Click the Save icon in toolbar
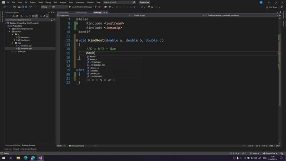286x161 pixels. pos(23,7)
